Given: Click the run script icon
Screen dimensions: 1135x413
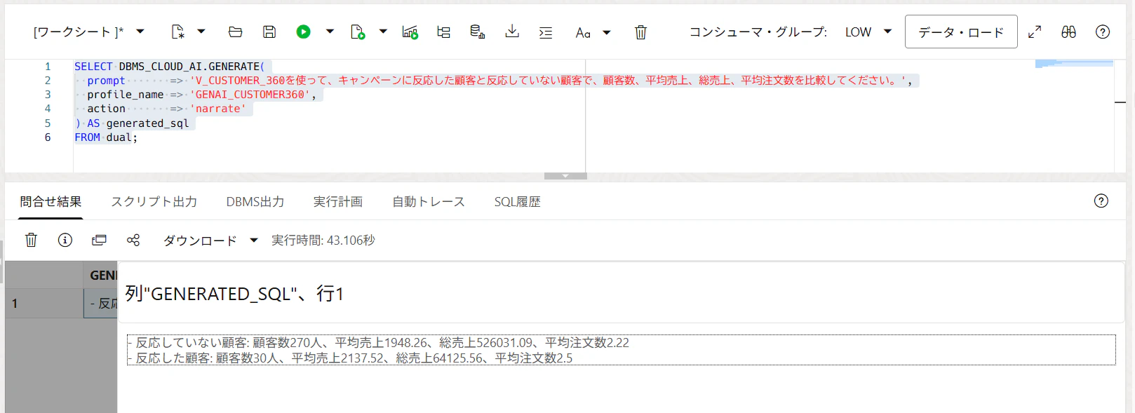Looking at the screenshot, I should 358,32.
